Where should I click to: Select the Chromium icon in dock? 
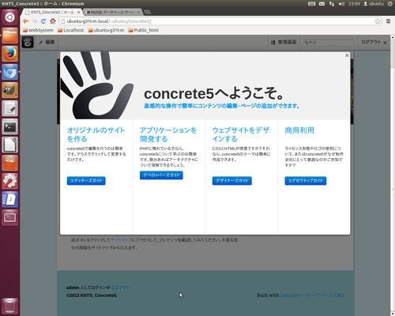(10, 72)
